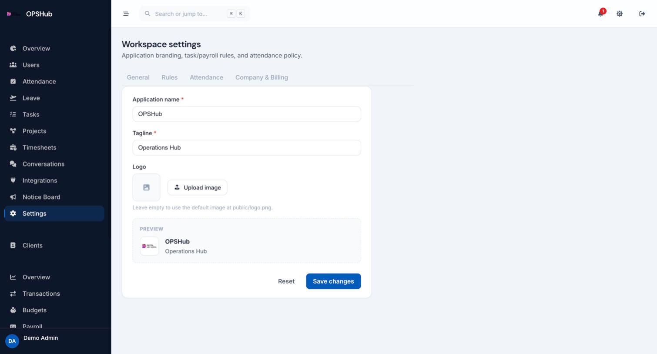Click the Conversations chat bubbles icon
657x354 pixels.
[13, 164]
